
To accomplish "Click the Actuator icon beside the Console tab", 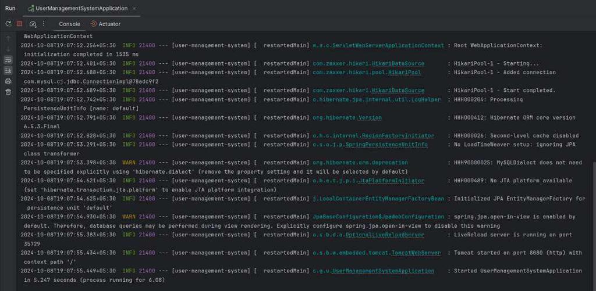I will coord(94,24).
